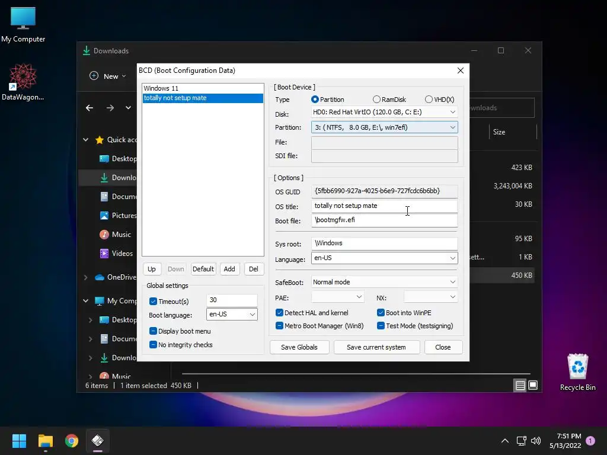Open the PAE dropdown
Viewport: 607px width, 455px height.
(x=337, y=297)
